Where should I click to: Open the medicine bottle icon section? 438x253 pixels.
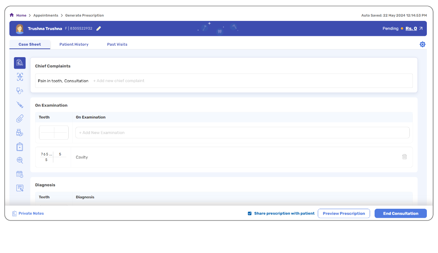coord(20,133)
